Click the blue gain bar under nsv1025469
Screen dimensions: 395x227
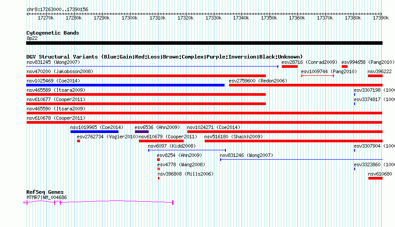[x=125, y=85]
